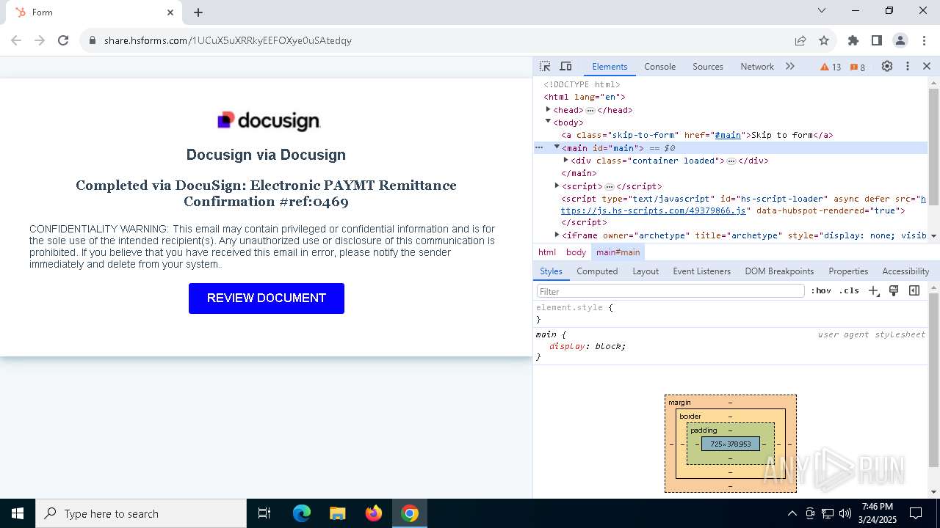Switch to the Network tab
The image size is (940, 528).
(x=757, y=66)
